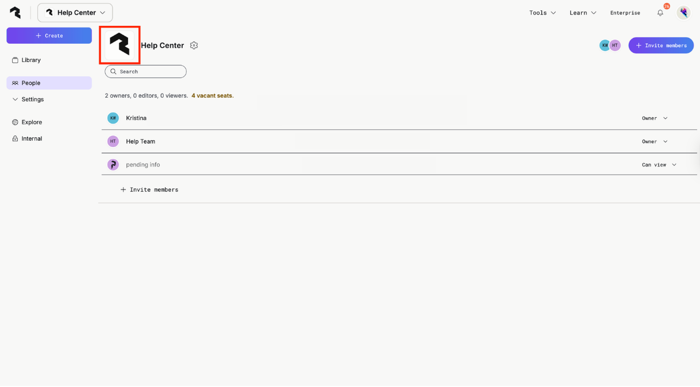Image resolution: width=700 pixels, height=387 pixels.
Task: Click the pending info member avatar
Action: [113, 165]
